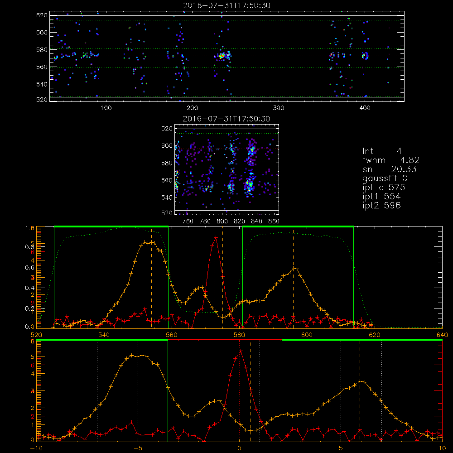Click the white y-axis label 0.6
This screenshot has width=453, height=453.
coord(30,267)
